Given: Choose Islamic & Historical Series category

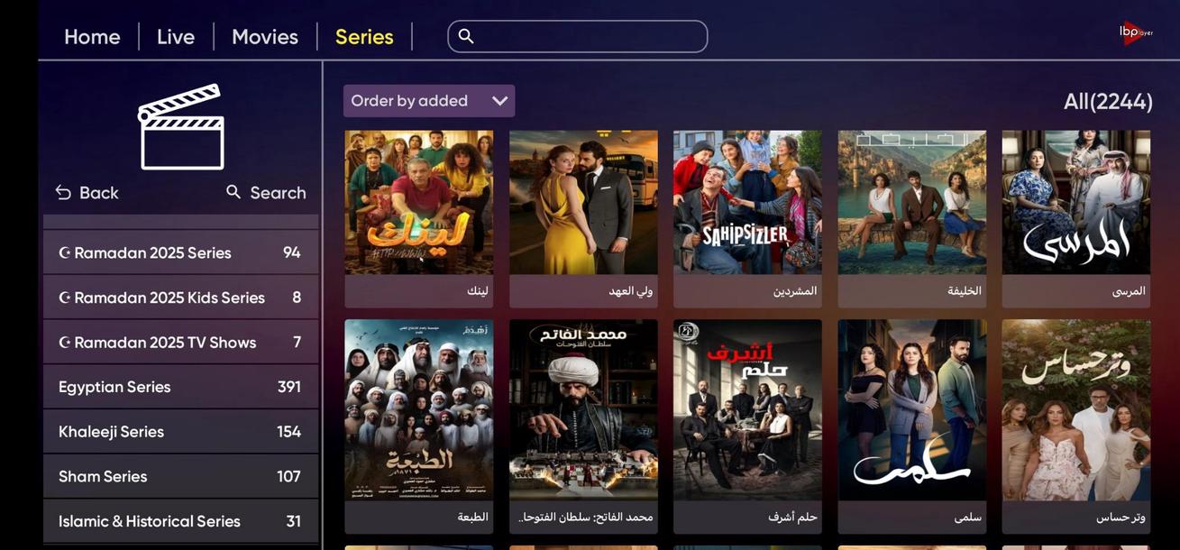Looking at the screenshot, I should coord(181,521).
